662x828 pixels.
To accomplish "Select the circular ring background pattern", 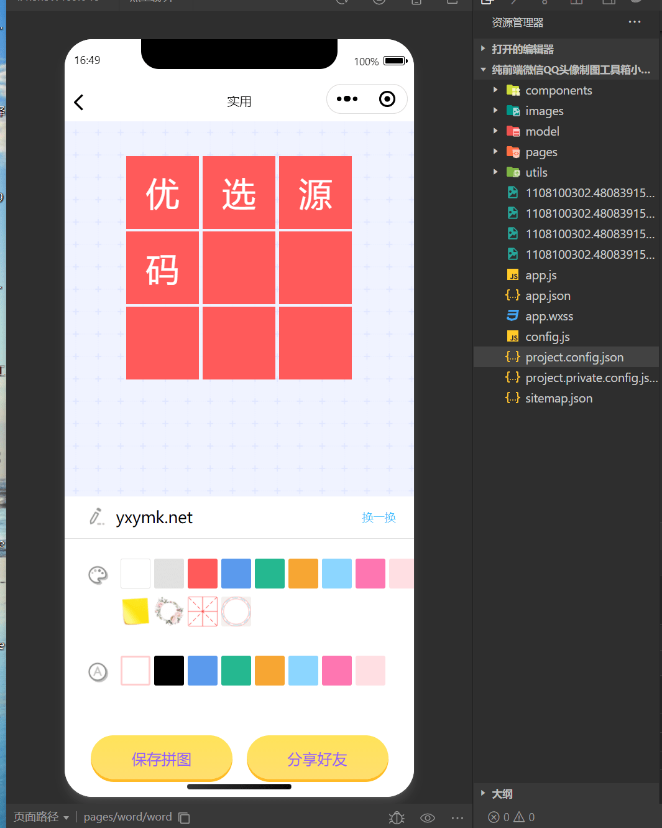I will tap(236, 612).
